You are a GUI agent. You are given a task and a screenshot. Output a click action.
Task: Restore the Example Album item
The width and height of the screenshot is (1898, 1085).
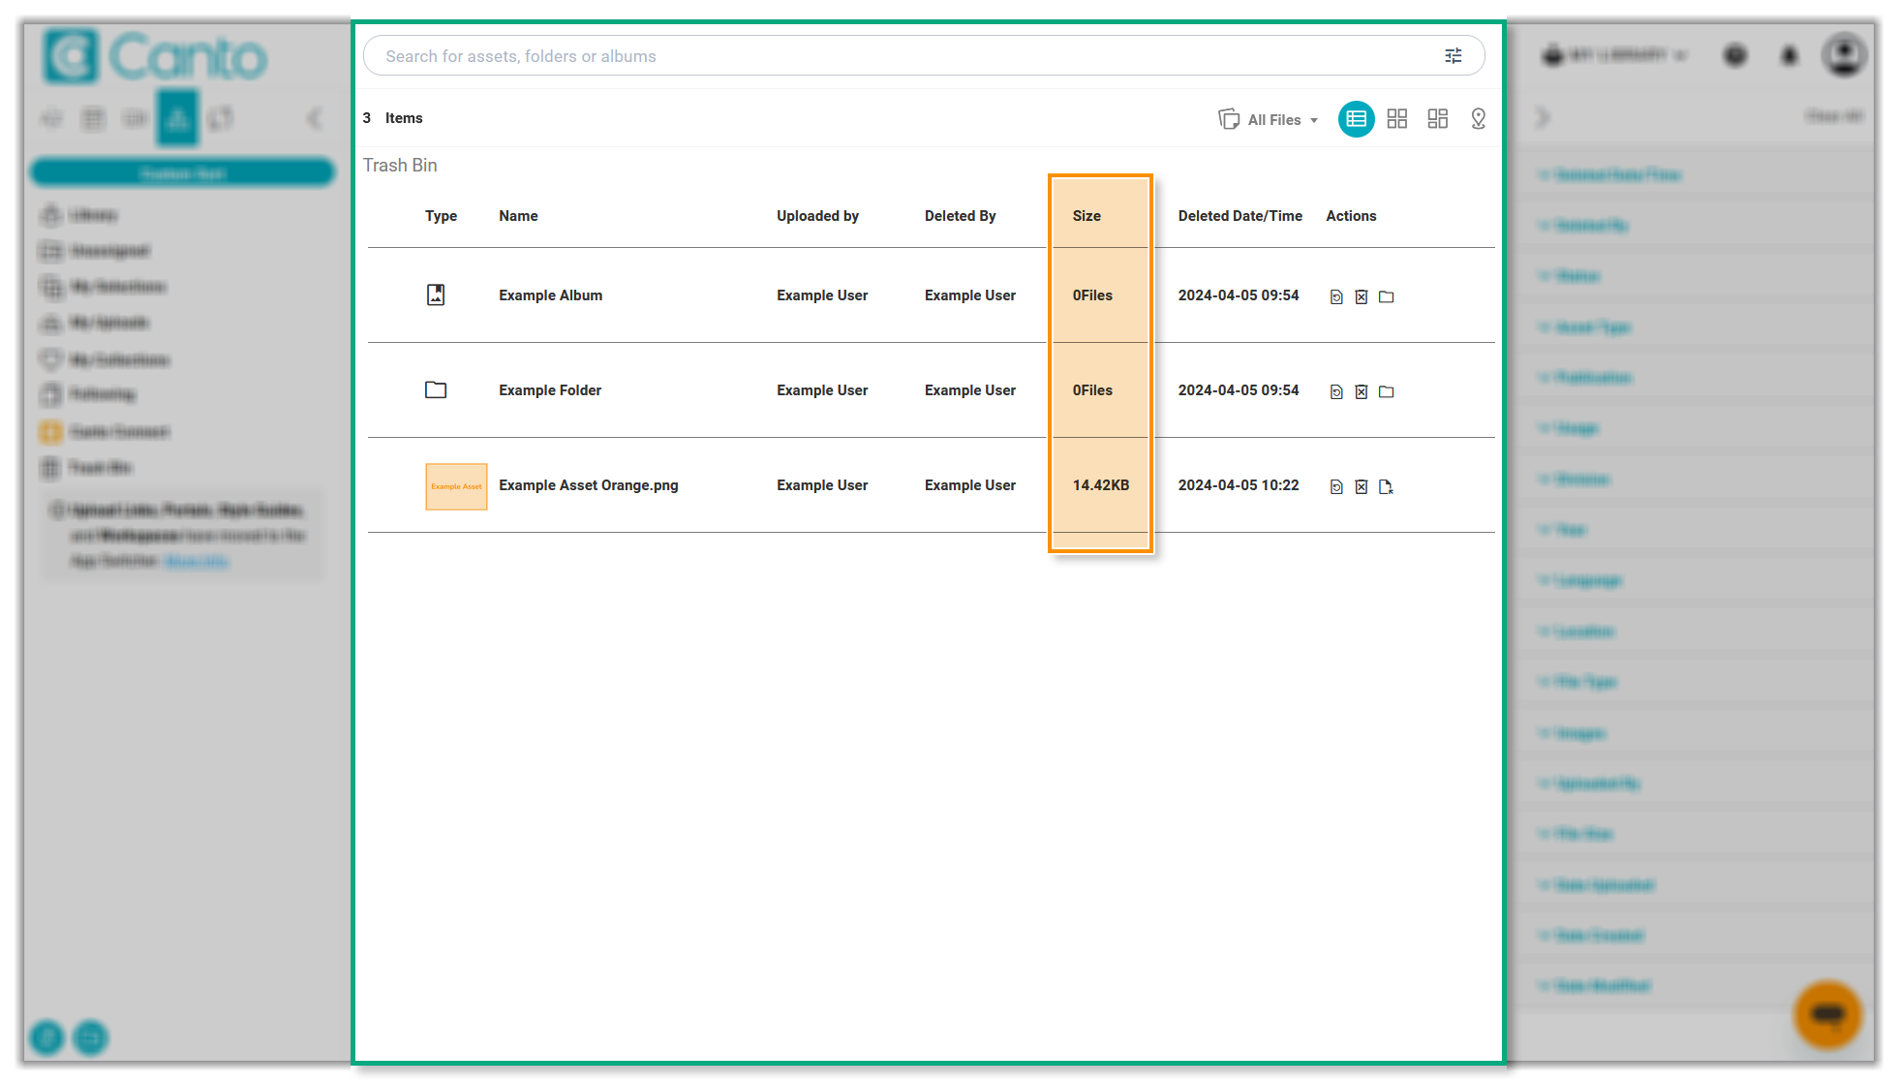pos(1336,297)
